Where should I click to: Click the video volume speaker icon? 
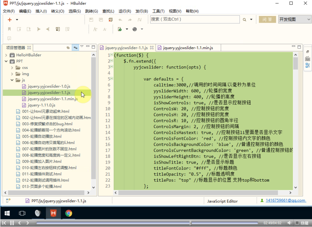click(289, 223)
